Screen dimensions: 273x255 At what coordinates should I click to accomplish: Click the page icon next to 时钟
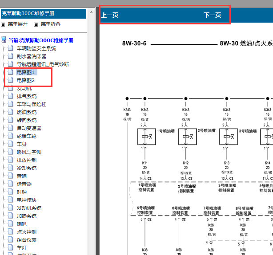click(11, 192)
